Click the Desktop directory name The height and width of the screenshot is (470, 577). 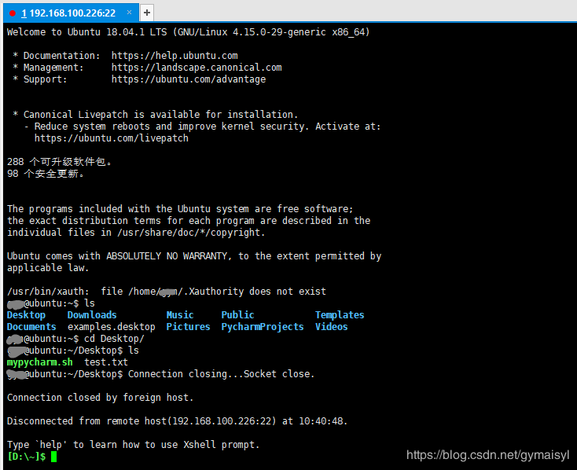pos(26,315)
